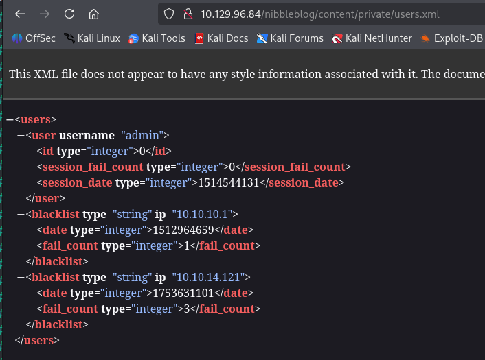Open the tracking protection shield icon
The height and width of the screenshot is (360, 485).
(169, 14)
